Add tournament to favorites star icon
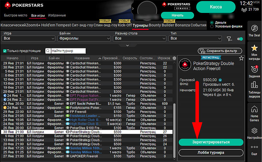The height and width of the screenshot is (162, 262). tap(241, 58)
